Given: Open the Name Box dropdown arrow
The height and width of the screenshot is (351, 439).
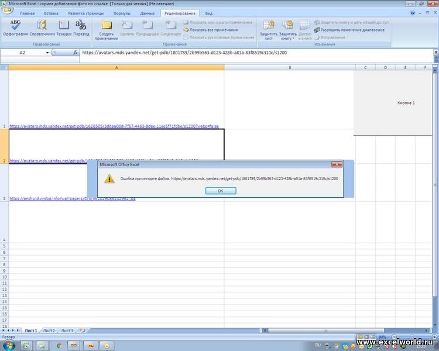Looking at the screenshot, I should point(47,53).
